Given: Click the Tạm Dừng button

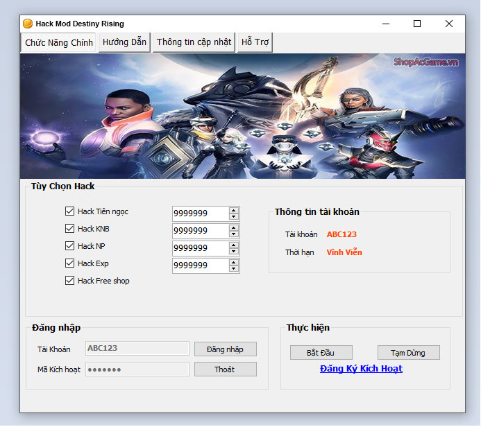Looking at the screenshot, I should [409, 353].
